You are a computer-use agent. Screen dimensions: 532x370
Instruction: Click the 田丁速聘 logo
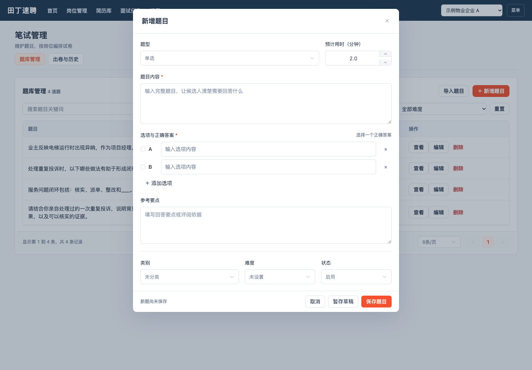tap(22, 10)
